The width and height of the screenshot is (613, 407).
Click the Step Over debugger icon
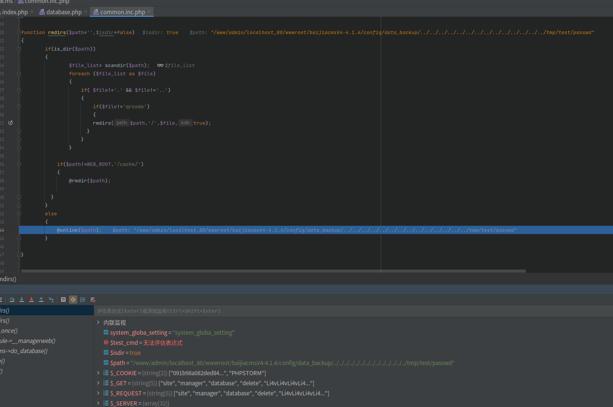click(12, 300)
